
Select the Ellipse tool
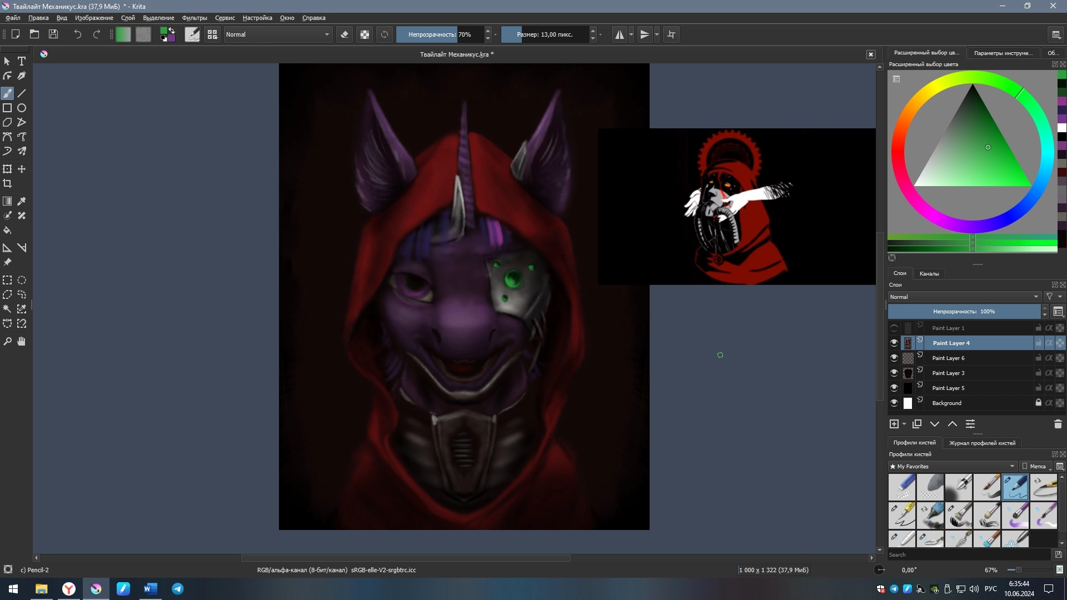[x=22, y=108]
